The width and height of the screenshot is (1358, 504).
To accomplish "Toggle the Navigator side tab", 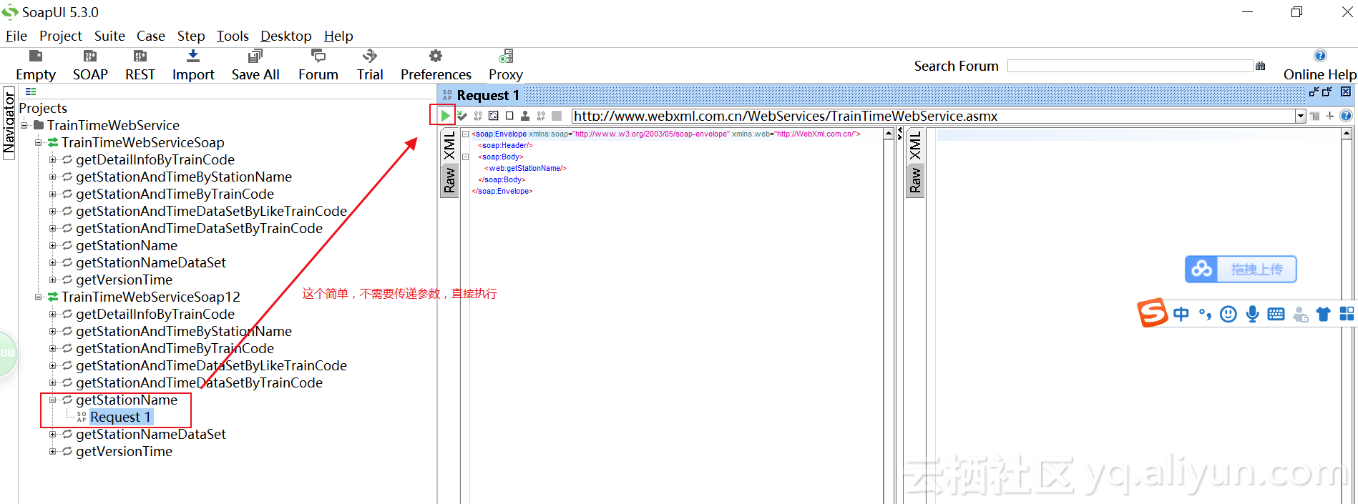I will coord(9,123).
